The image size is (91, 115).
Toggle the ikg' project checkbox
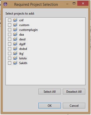[9, 53]
